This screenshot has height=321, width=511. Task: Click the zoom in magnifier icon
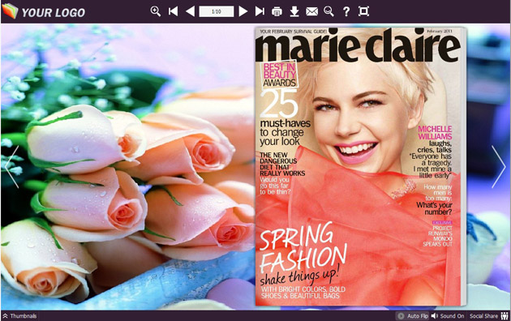[x=156, y=11]
